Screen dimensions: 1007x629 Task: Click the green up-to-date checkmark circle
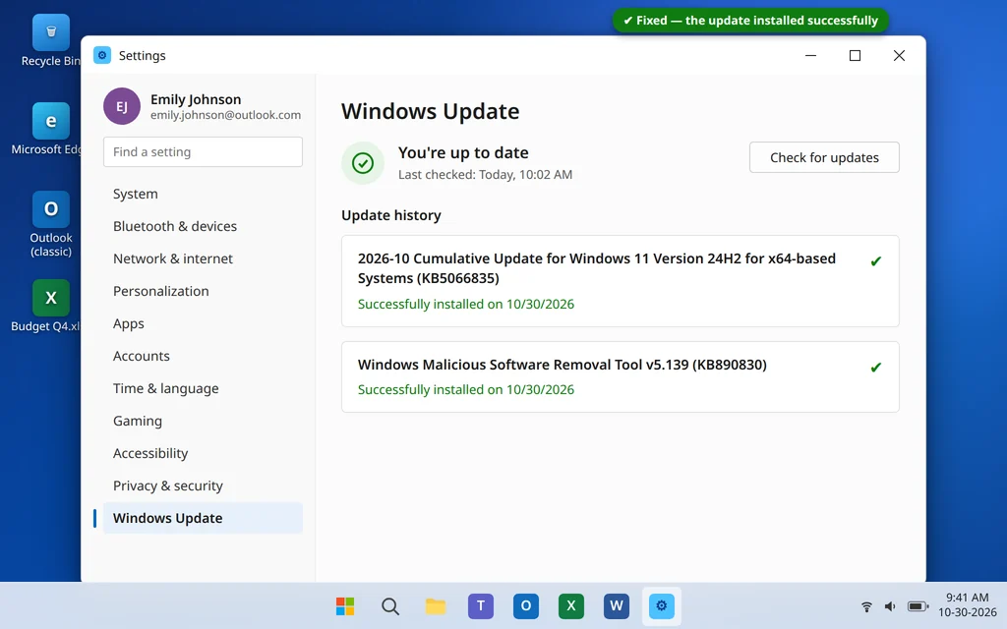363,163
